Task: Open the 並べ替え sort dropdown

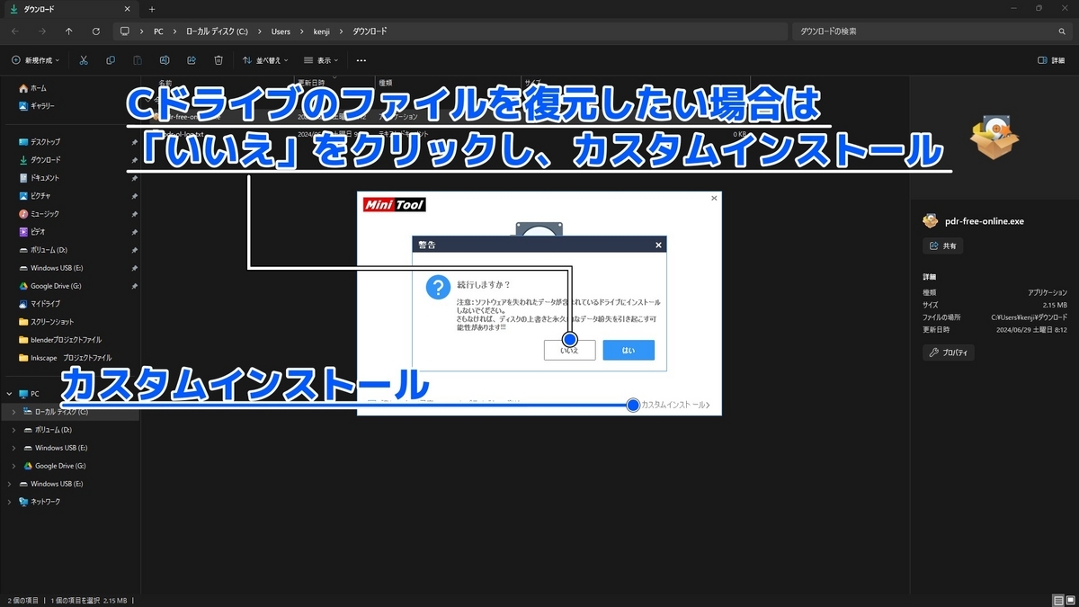Action: [263, 60]
